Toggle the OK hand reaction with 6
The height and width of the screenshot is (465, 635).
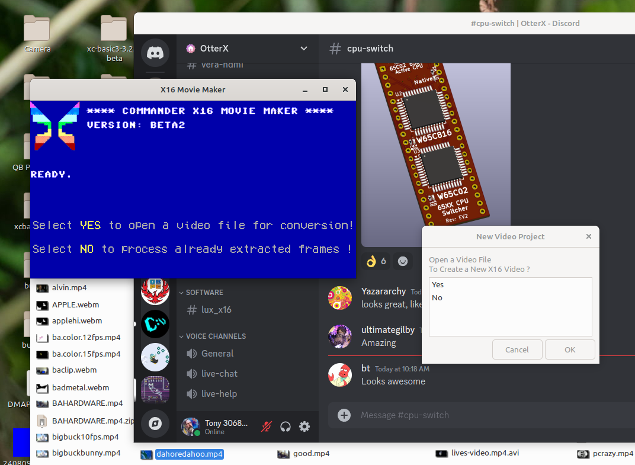click(x=376, y=261)
